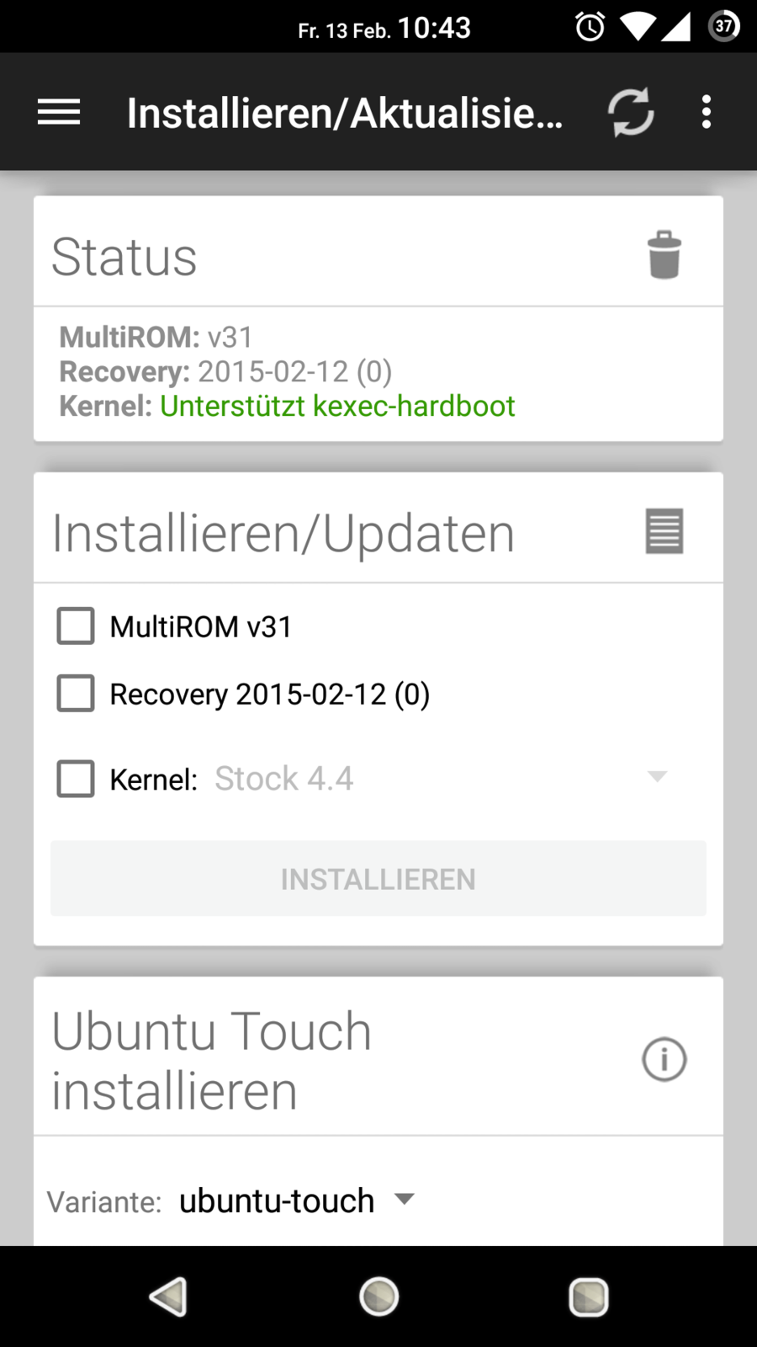
Task: Open the three-dot overflow menu
Action: 707,112
